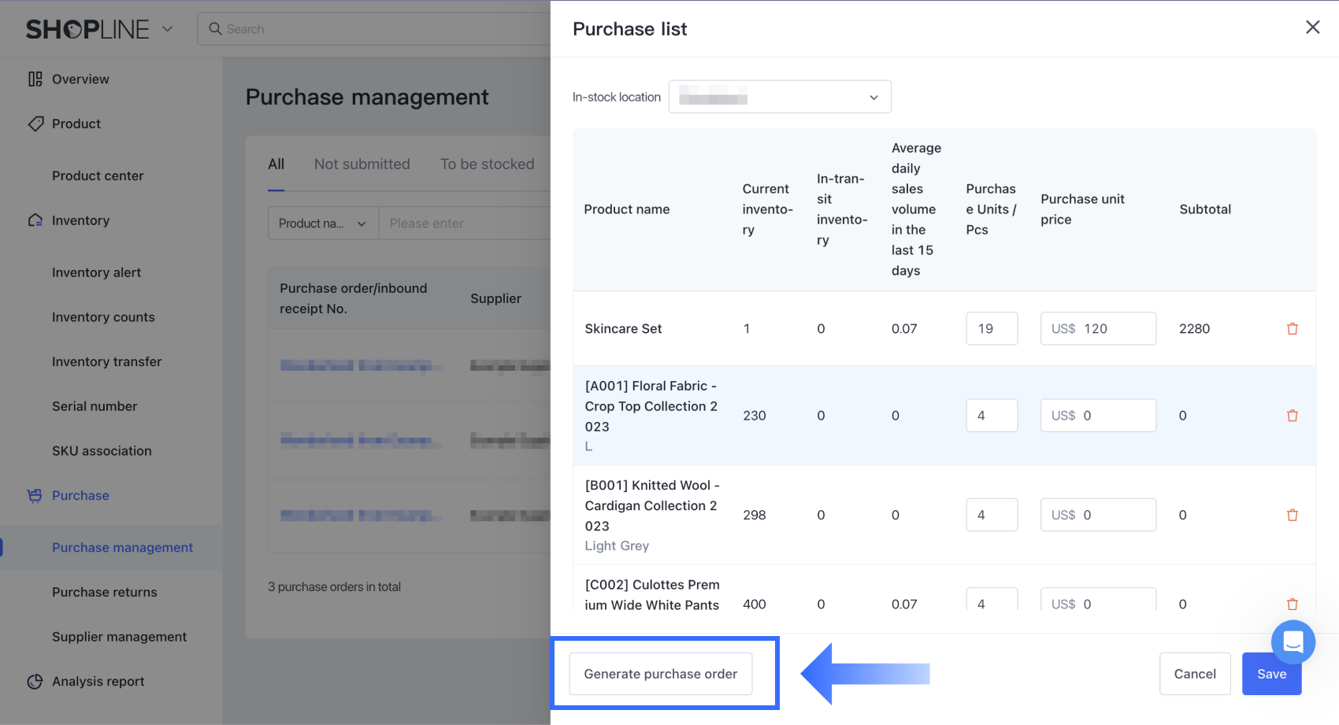
Task: Click the Overview sidebar icon
Action: click(x=35, y=79)
